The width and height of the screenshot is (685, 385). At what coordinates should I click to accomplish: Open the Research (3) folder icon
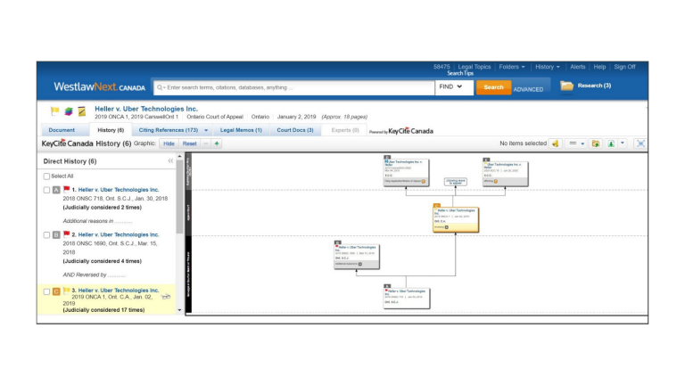(566, 86)
